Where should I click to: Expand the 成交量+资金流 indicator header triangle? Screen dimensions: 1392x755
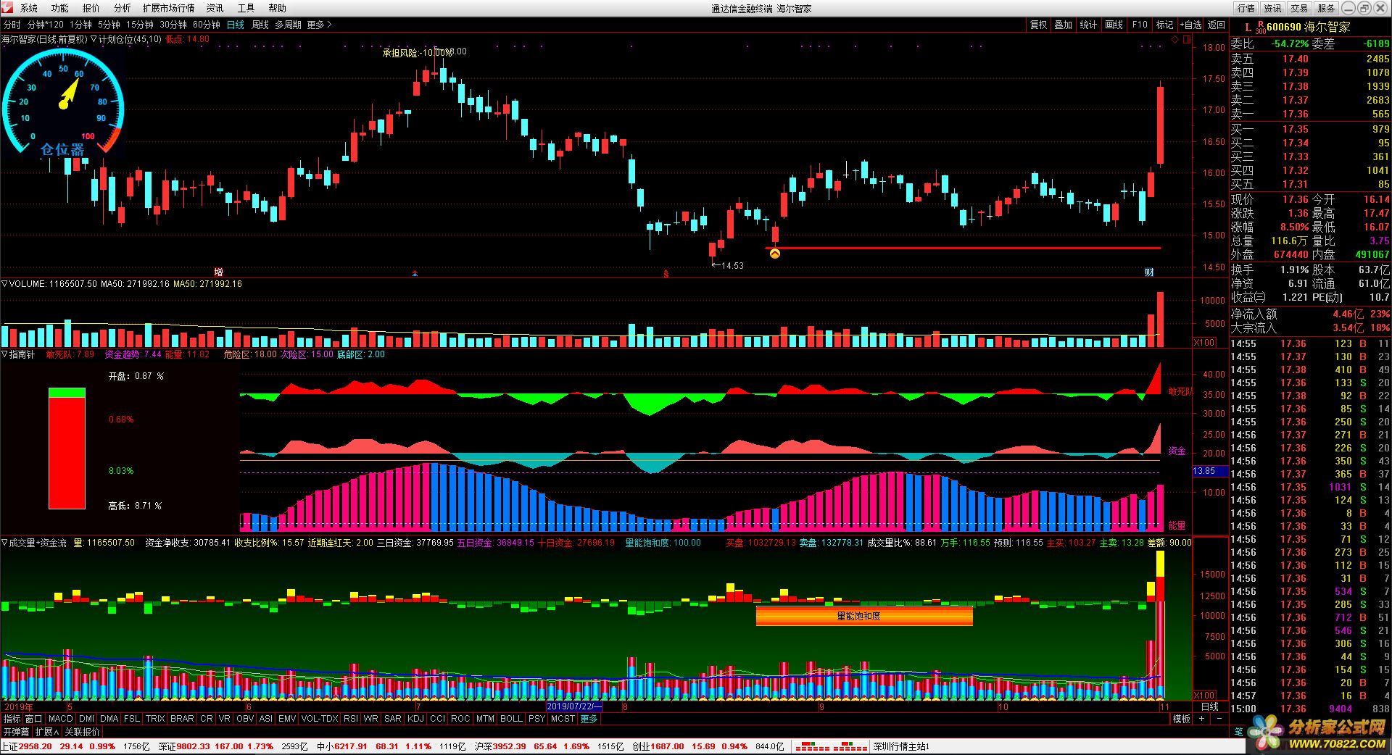point(4,542)
